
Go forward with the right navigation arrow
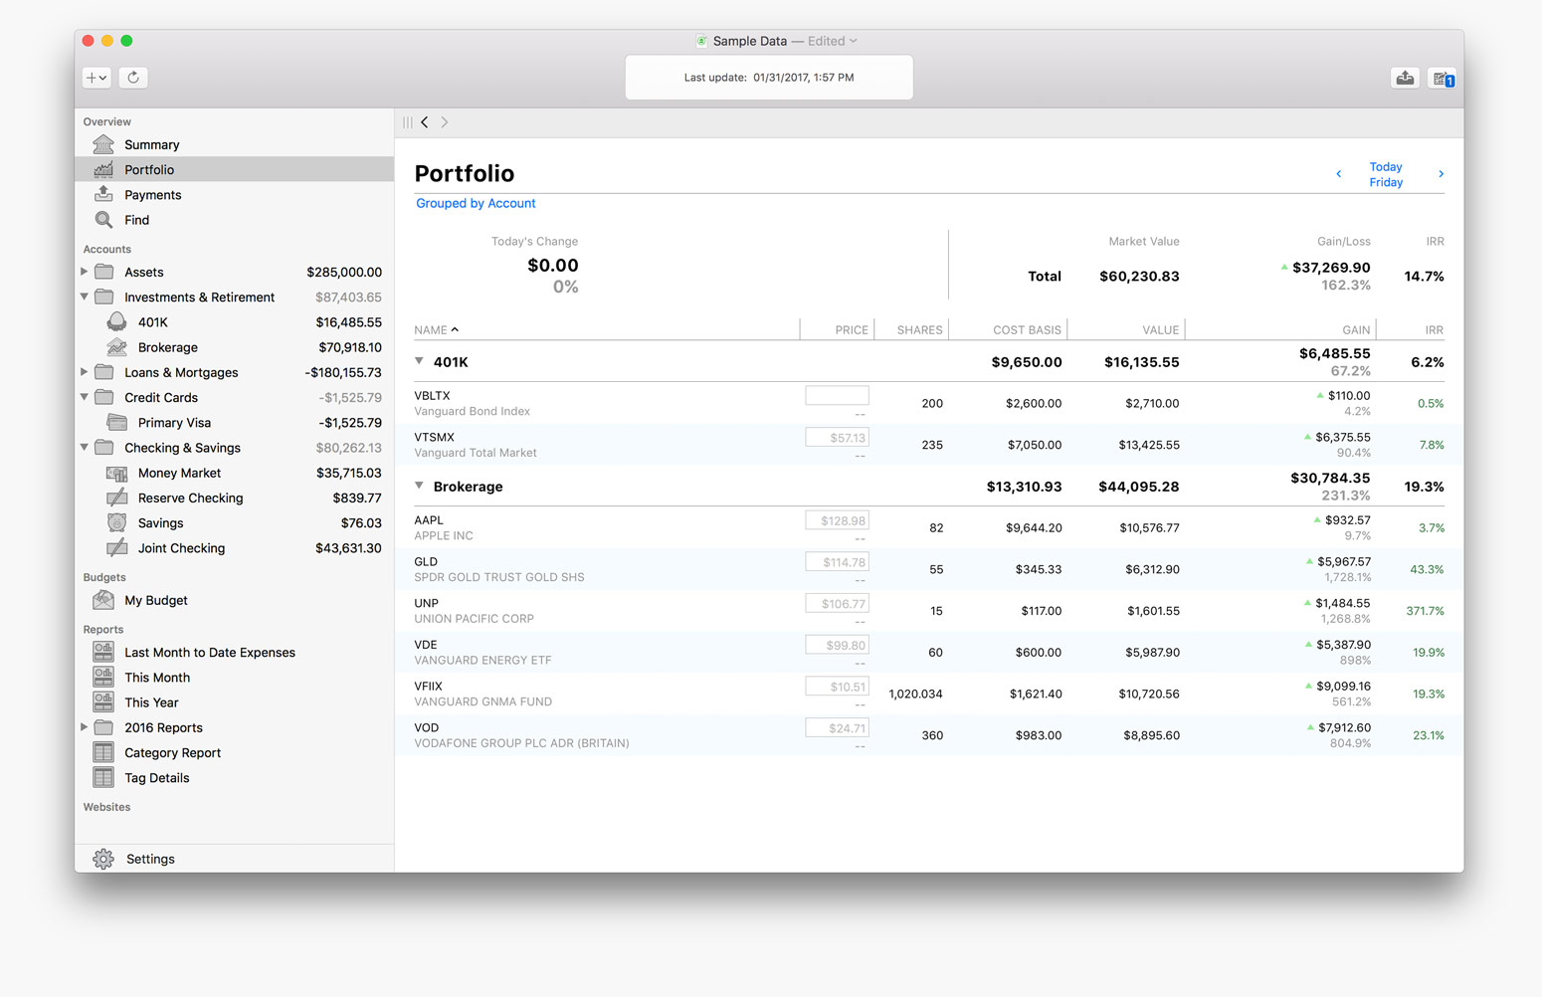[445, 122]
